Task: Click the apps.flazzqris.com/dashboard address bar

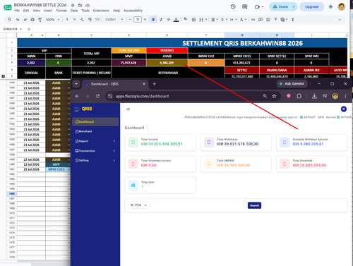Action: [x=142, y=96]
